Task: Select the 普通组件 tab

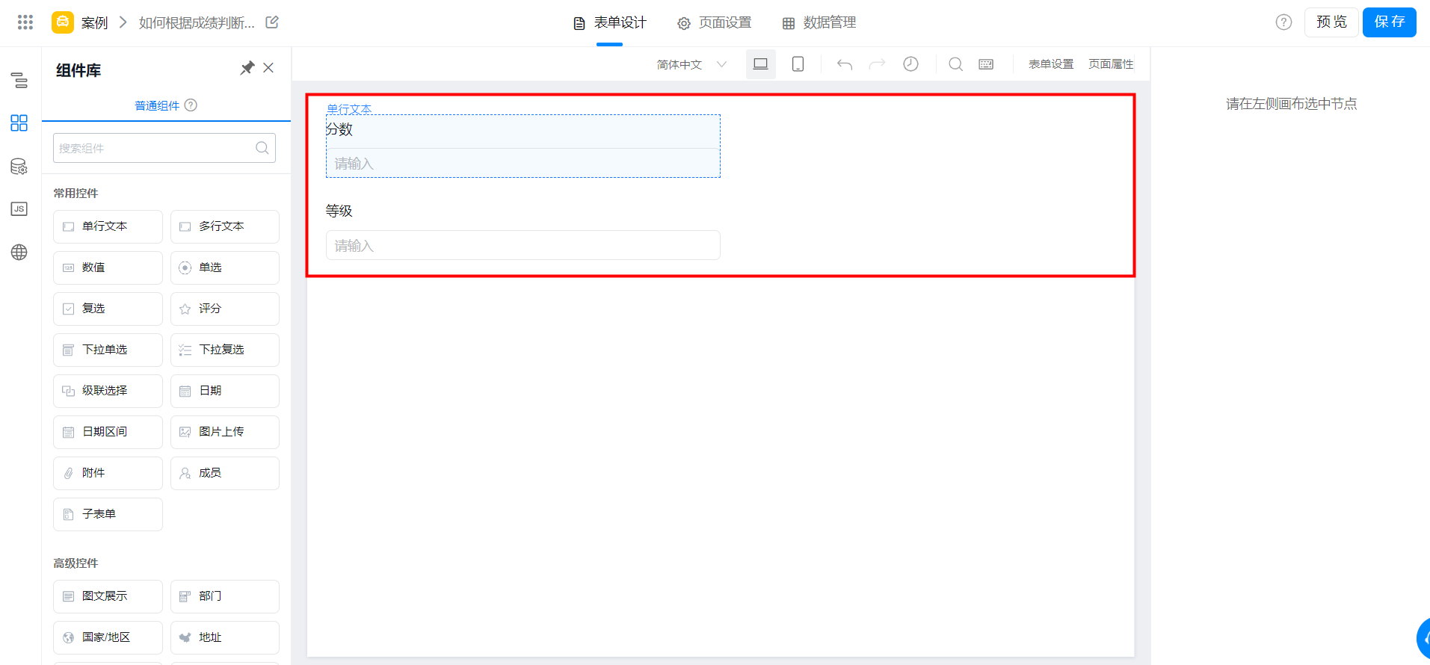Action: (x=157, y=105)
